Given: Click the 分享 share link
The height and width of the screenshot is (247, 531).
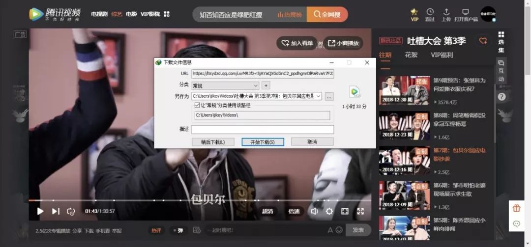Looking at the screenshot, I should [x=77, y=231].
